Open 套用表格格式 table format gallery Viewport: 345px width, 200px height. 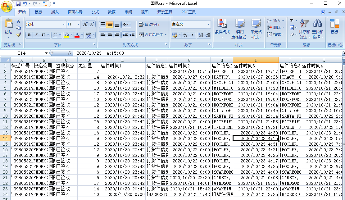coord(240,29)
